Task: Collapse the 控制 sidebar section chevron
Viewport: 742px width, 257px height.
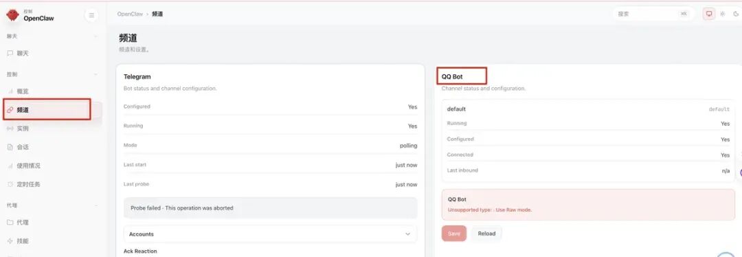Action: coord(96,74)
